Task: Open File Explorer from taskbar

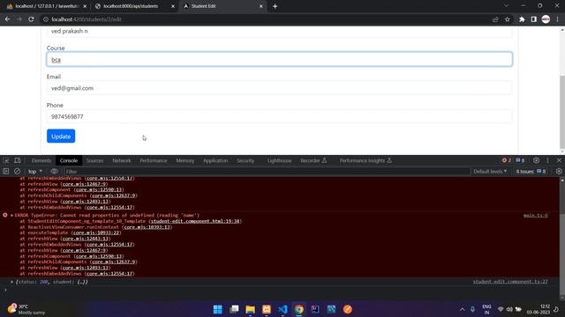Action: pos(250,309)
